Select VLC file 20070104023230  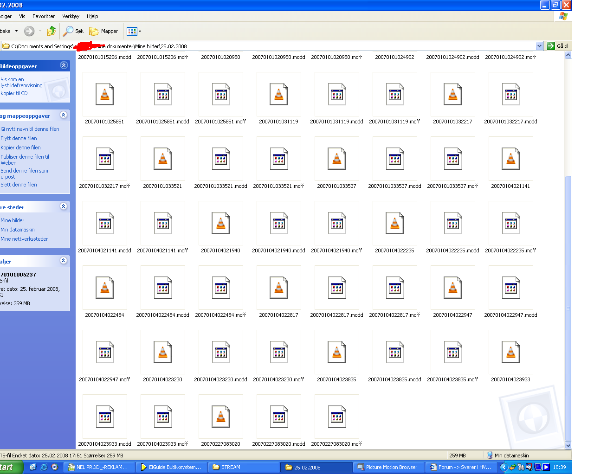tap(163, 352)
